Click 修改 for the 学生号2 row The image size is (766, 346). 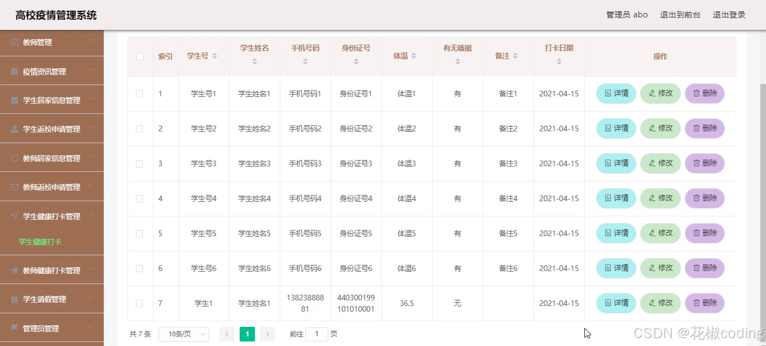click(661, 128)
